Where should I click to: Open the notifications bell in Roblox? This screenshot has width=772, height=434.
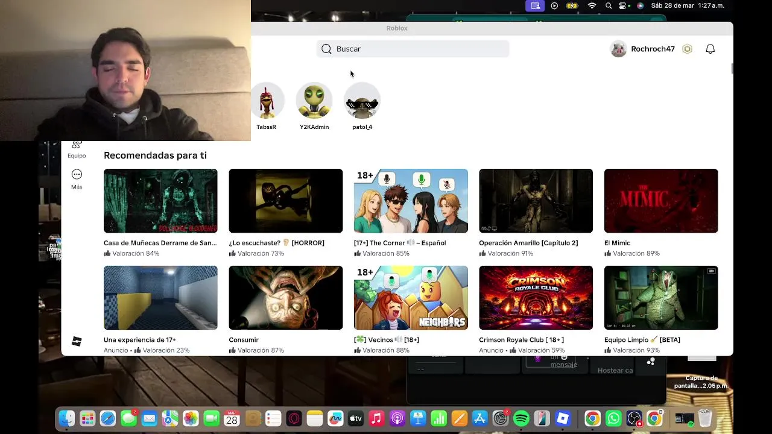[710, 49]
